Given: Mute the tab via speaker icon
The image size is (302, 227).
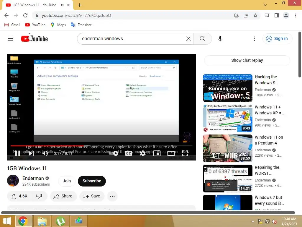Looking at the screenshot, I should click(x=62, y=5).
